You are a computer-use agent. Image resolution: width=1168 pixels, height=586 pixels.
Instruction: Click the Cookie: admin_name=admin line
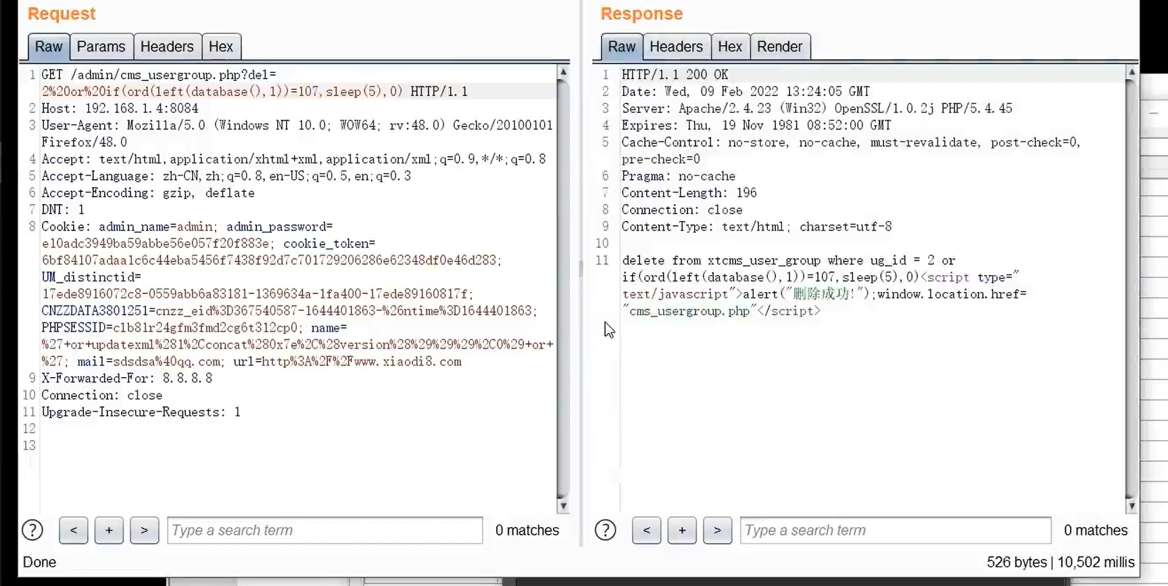(x=187, y=226)
